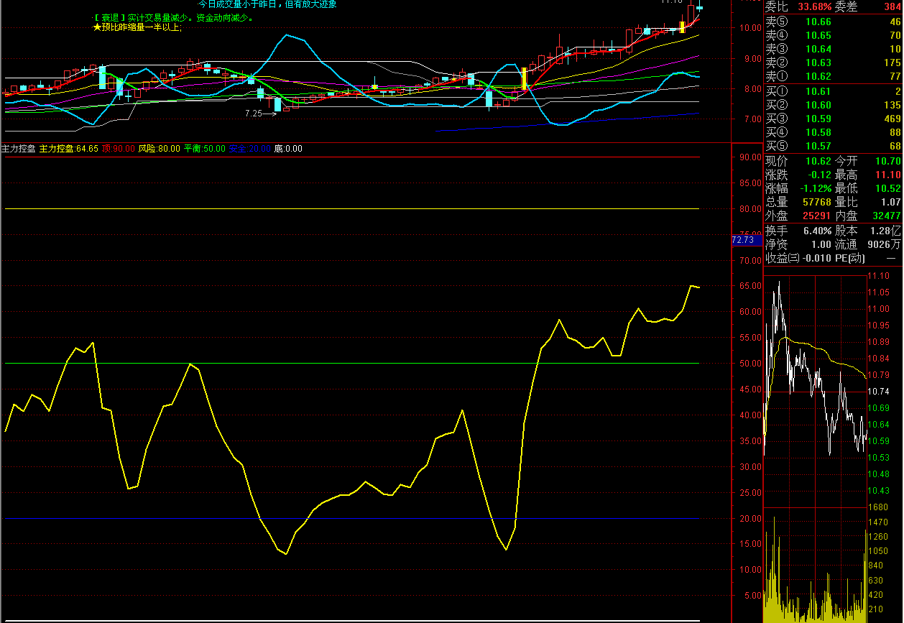Click the 内盘 value 32477
This screenshot has height=623, width=904.
[x=886, y=216]
